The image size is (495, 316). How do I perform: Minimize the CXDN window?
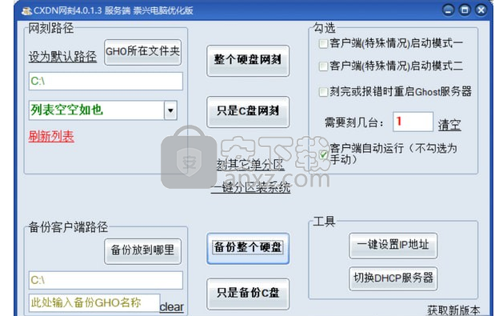tap(449, 10)
